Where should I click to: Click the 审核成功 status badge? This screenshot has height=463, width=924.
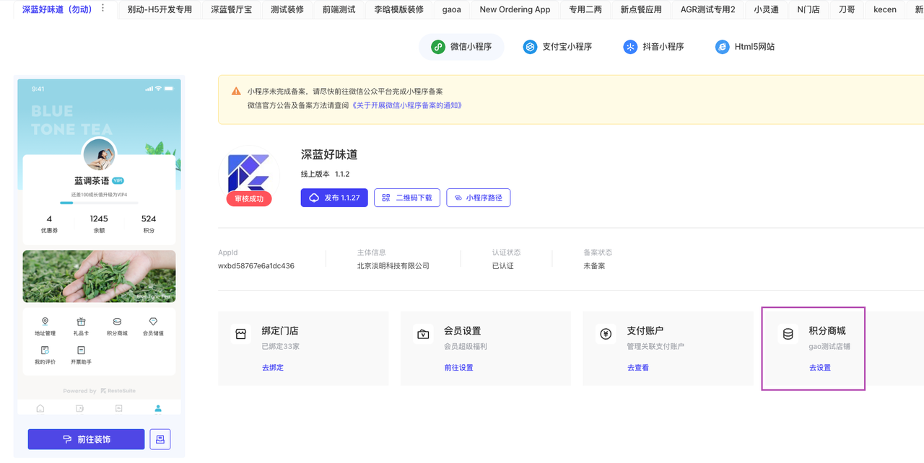coord(249,198)
